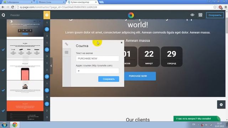This screenshot has width=228, height=128.
Task: Focus the Текст на кнопке input
Action: tap(97, 58)
